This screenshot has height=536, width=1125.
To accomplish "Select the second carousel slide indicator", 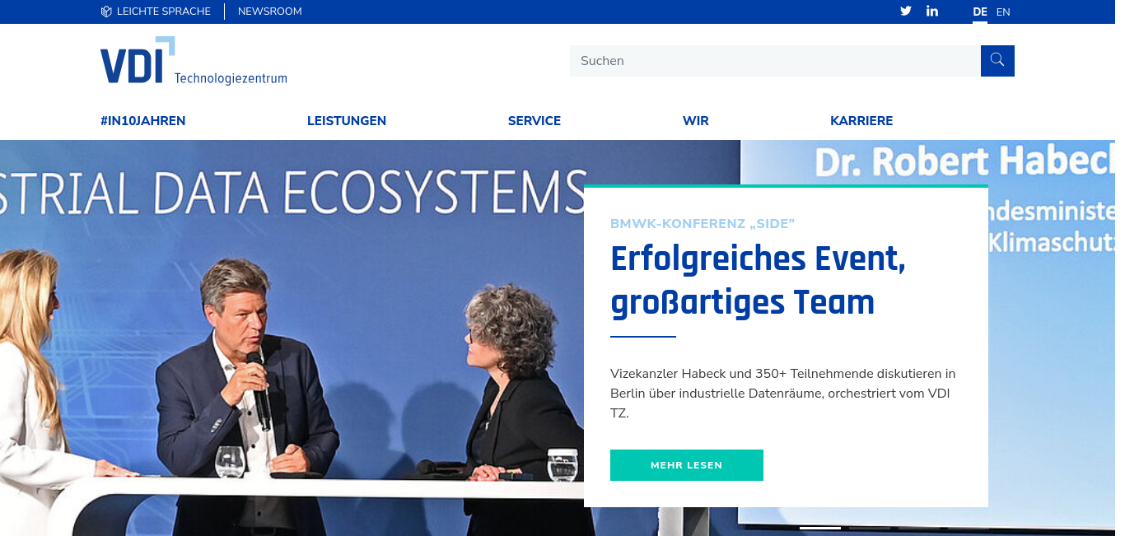I will point(870,528).
